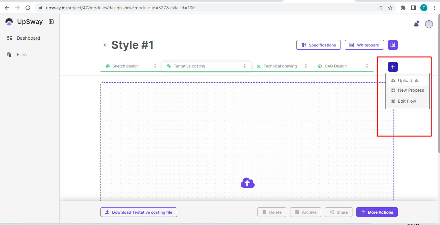Collapse the sidebar next to UpSway logo
440x225 pixels.
pyautogui.click(x=51, y=22)
